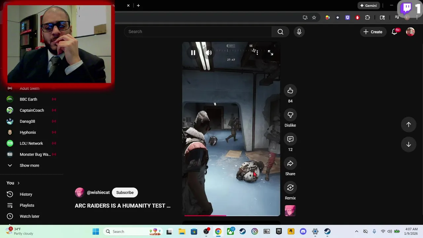
Task: Open the colorful circles extension icon
Action: (x=327, y=18)
